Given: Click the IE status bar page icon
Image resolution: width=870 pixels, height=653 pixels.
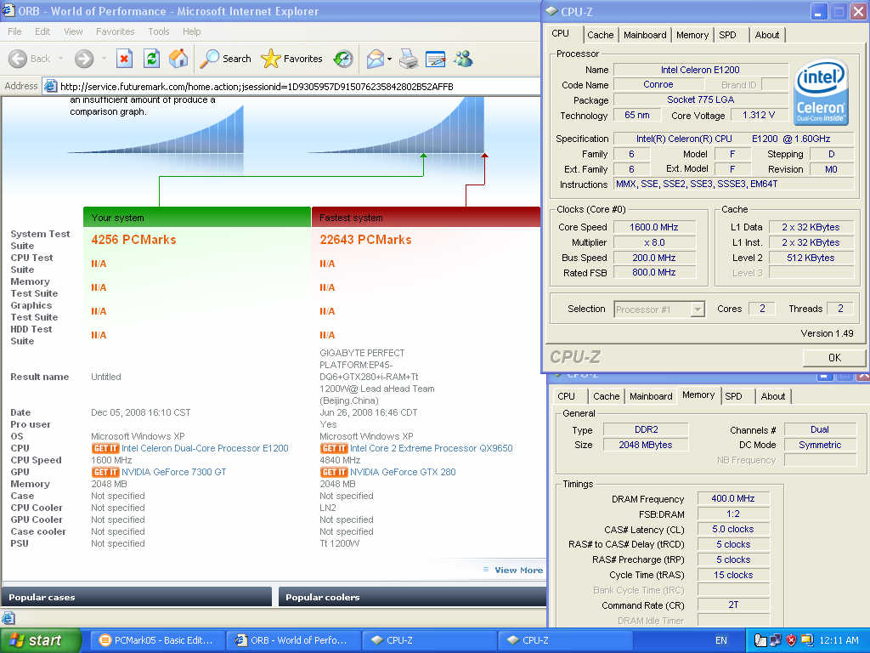Looking at the screenshot, I should 8,617.
